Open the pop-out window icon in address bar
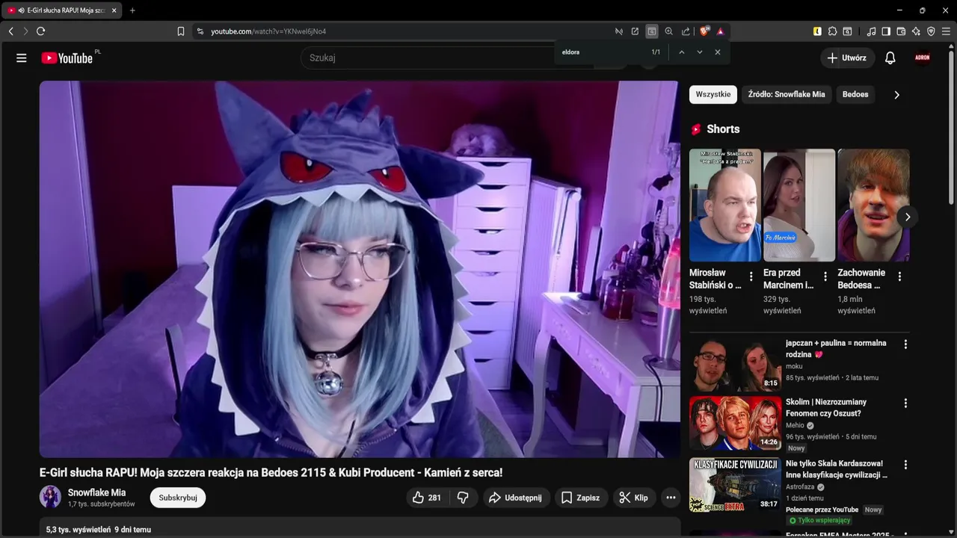 pos(635,31)
